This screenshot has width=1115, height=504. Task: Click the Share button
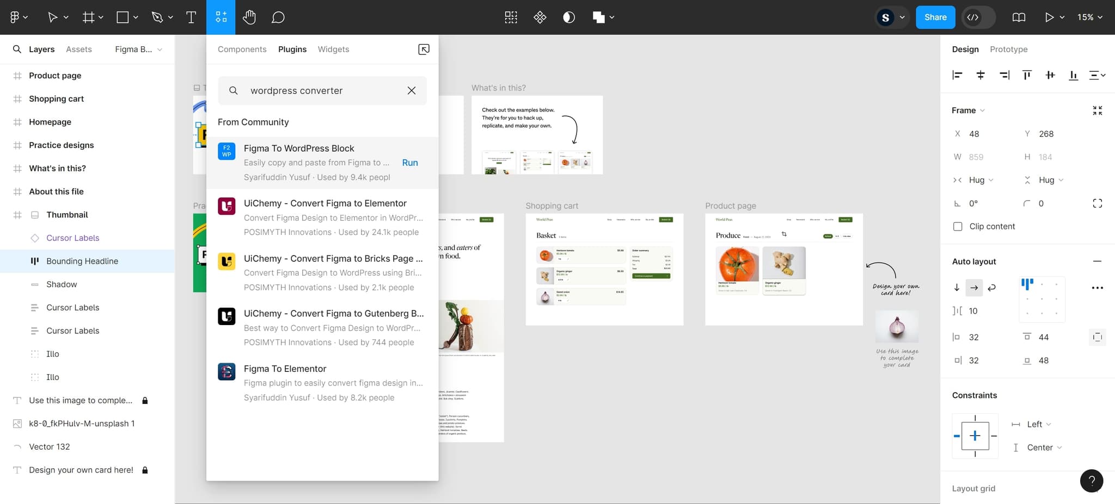935,17
